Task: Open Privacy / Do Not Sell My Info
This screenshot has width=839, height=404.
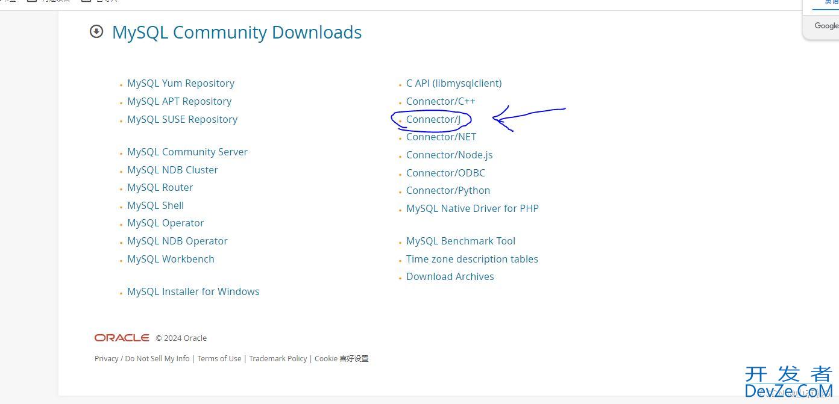Action: click(x=142, y=358)
